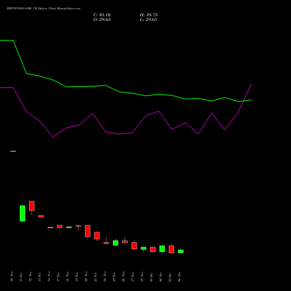291x291 pixels.
Task: Click the 01 Dec date label
Action: 151,276
